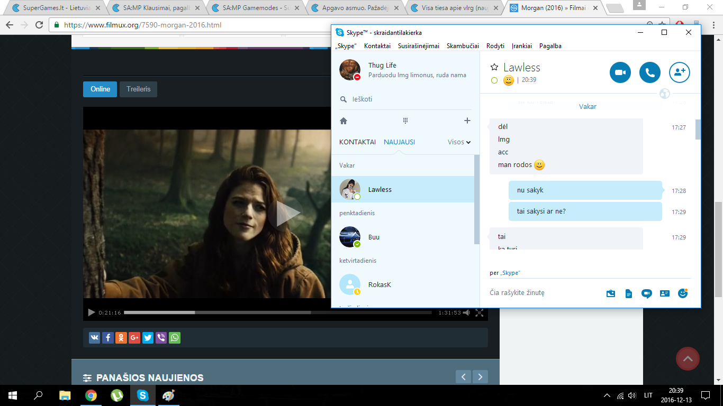Click the plus icon to add a contact
Screen dimensions: 723x406
click(467, 121)
